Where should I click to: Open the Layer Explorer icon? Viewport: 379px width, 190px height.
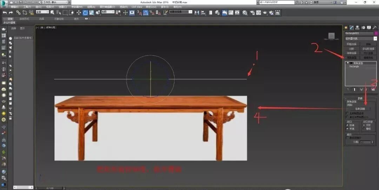coord(217,13)
